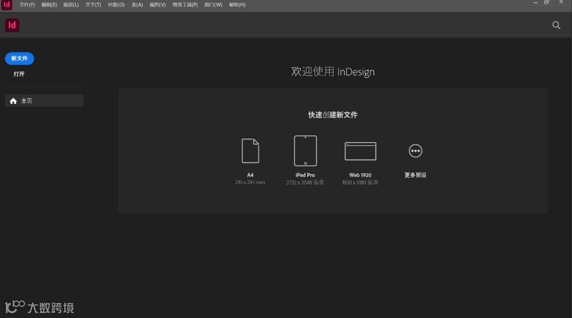572x318 pixels.
Task: Open 更多预设 more presets icon
Action: pos(415,151)
